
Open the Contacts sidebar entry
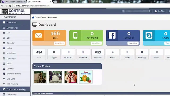(x=15, y=69)
